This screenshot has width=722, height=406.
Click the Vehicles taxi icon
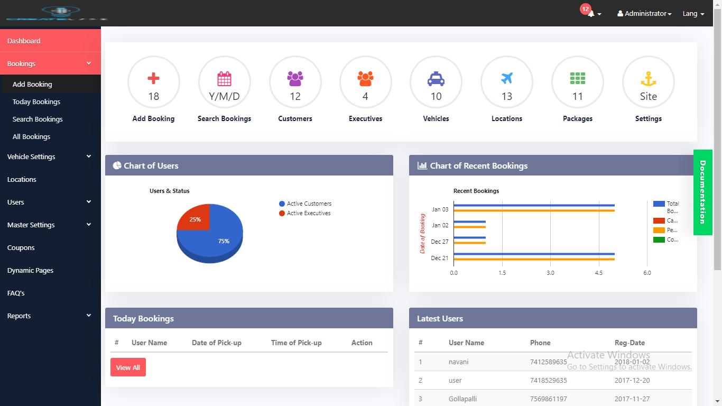pyautogui.click(x=436, y=79)
